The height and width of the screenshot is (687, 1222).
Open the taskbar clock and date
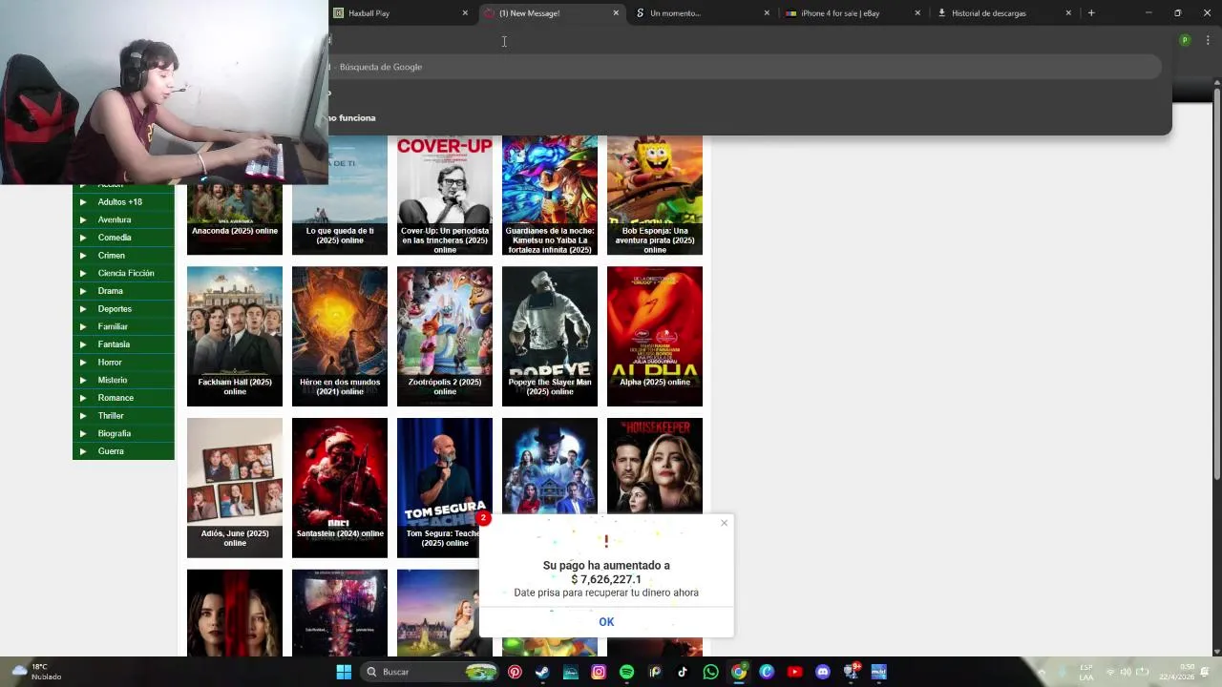click(1177, 672)
